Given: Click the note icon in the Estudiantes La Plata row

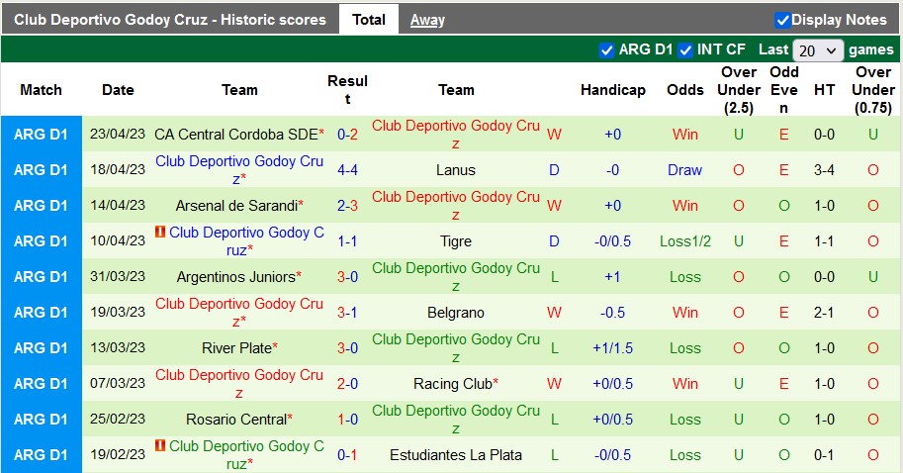Looking at the screenshot, I should (160, 446).
